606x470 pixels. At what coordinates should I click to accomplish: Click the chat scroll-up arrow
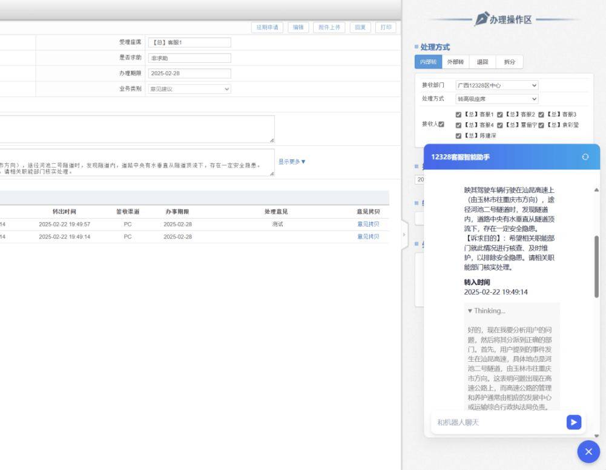(597, 190)
